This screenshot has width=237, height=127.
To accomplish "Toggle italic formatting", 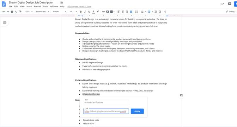I will pyautogui.click(x=85, y=12).
